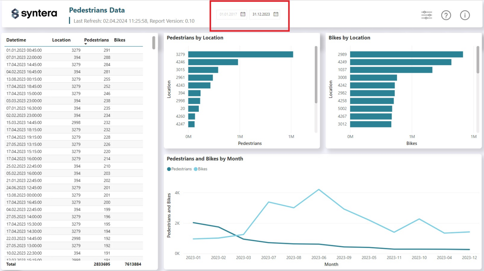
Task: Click the sort arrow under Pedestrians column header
Action: (86, 44)
